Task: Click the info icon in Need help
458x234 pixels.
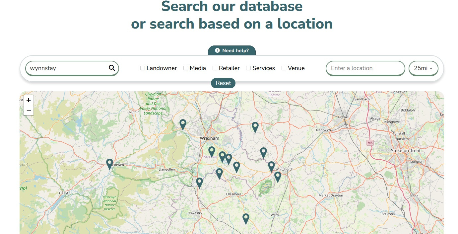Action: 217,50
